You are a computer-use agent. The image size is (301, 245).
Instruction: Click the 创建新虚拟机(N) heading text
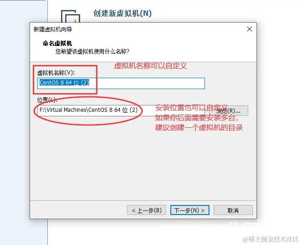pyautogui.click(x=122, y=13)
